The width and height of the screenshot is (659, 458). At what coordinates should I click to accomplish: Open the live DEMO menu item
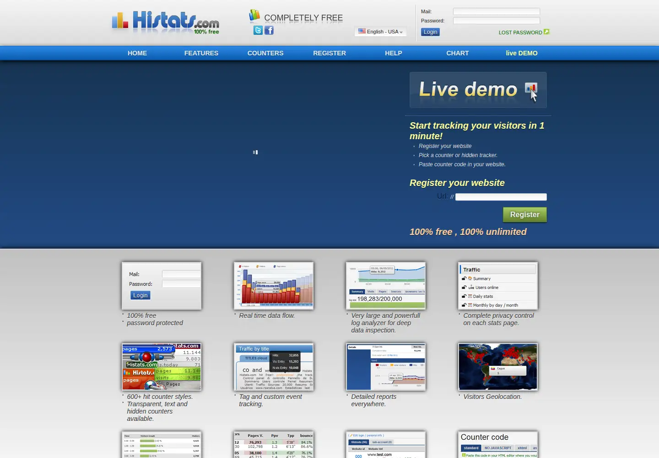coord(522,53)
